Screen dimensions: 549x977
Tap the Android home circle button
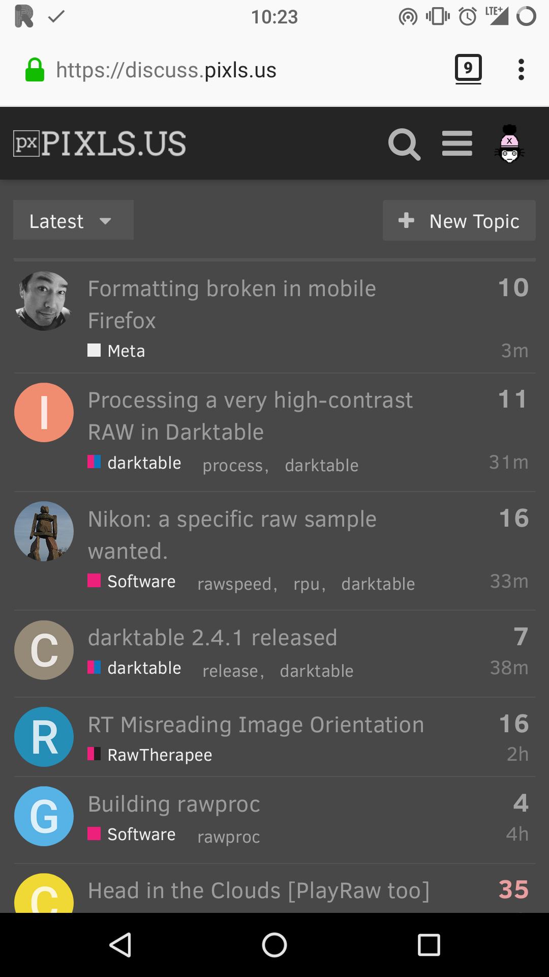coord(274,945)
